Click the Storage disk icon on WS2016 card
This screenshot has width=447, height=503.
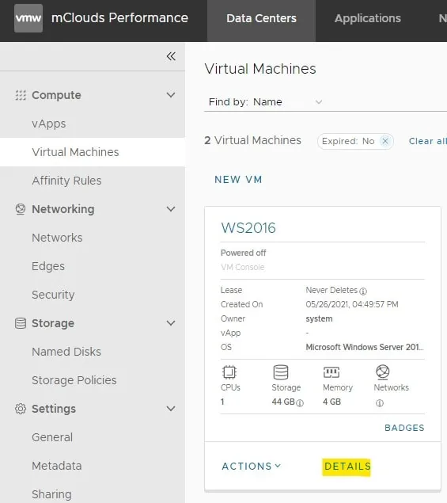tap(281, 372)
